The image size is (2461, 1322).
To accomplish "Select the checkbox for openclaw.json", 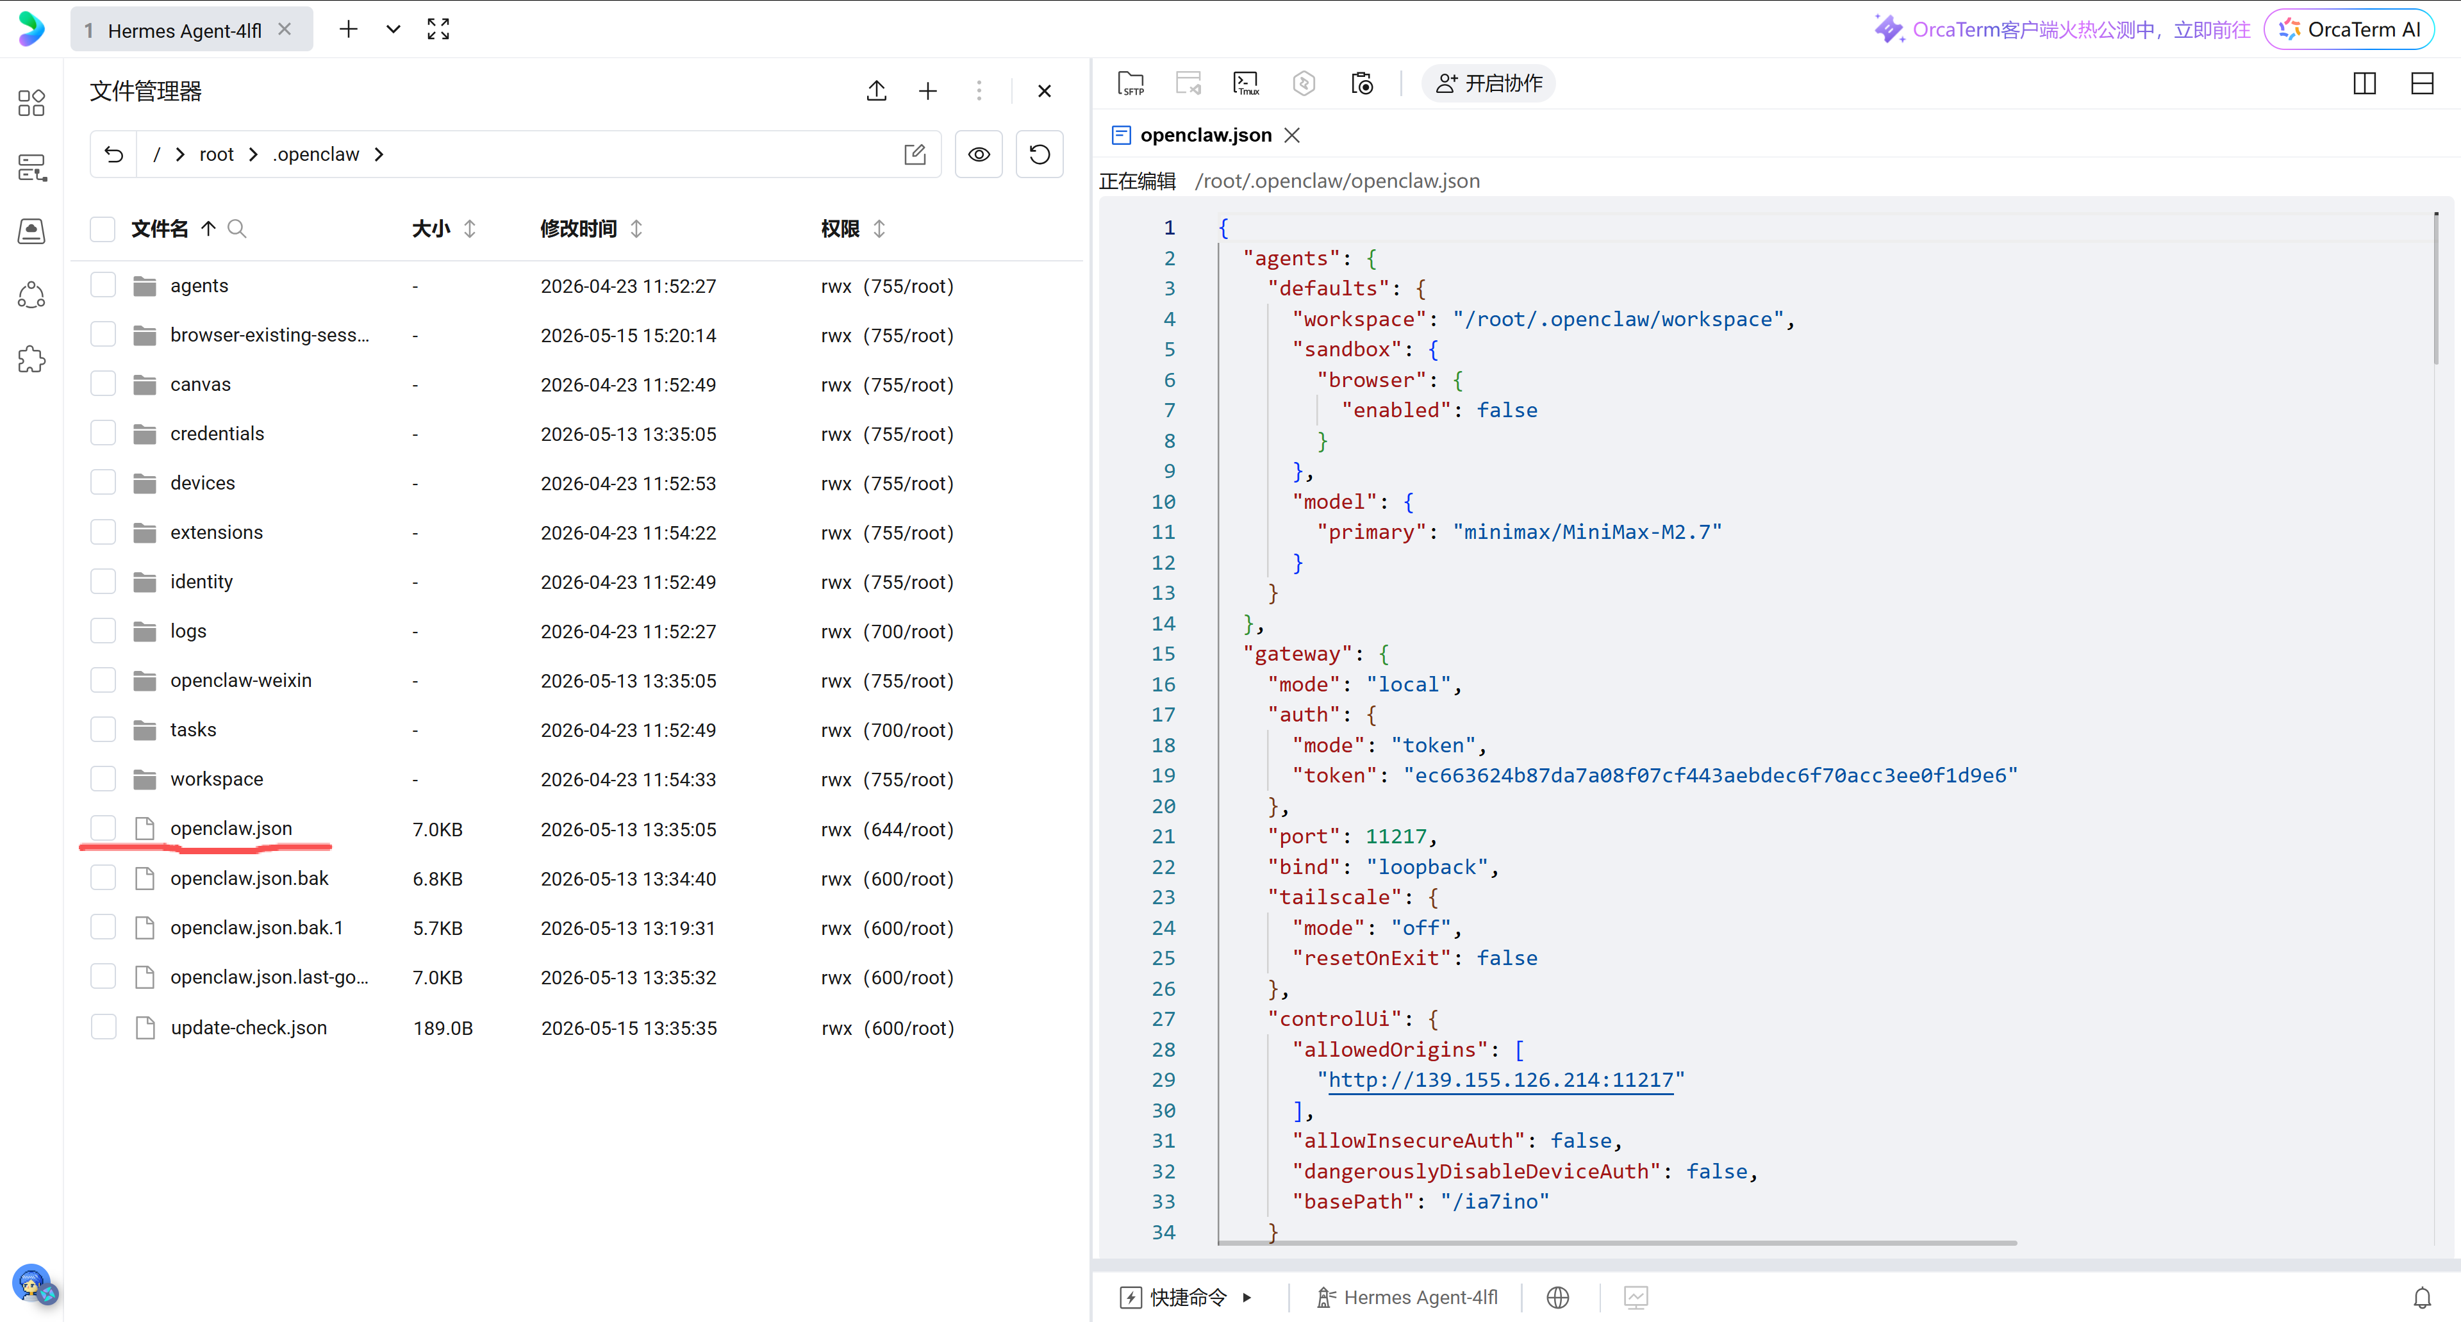I will tap(103, 828).
